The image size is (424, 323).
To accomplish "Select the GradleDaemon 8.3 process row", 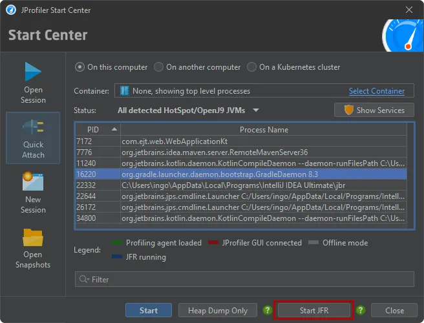I will [x=241, y=174].
